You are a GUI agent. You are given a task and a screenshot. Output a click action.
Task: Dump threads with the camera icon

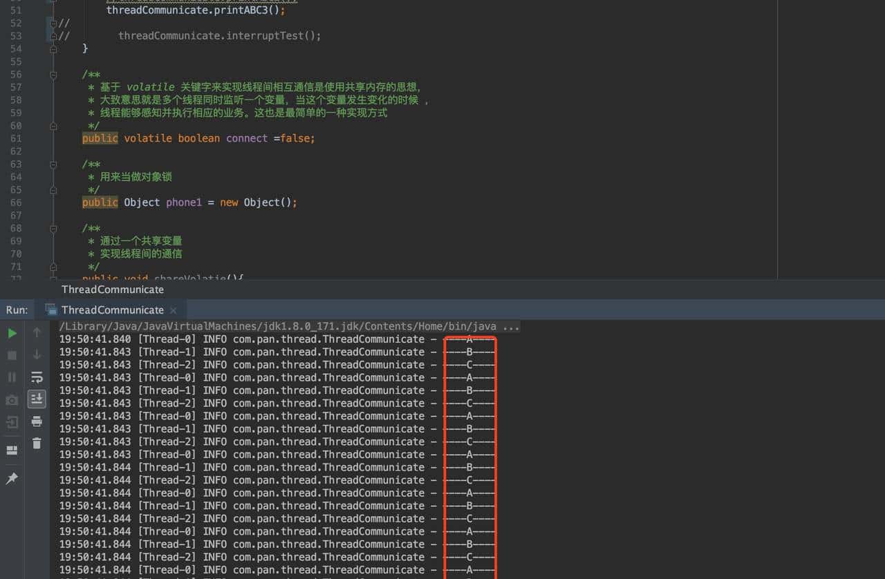(x=12, y=400)
